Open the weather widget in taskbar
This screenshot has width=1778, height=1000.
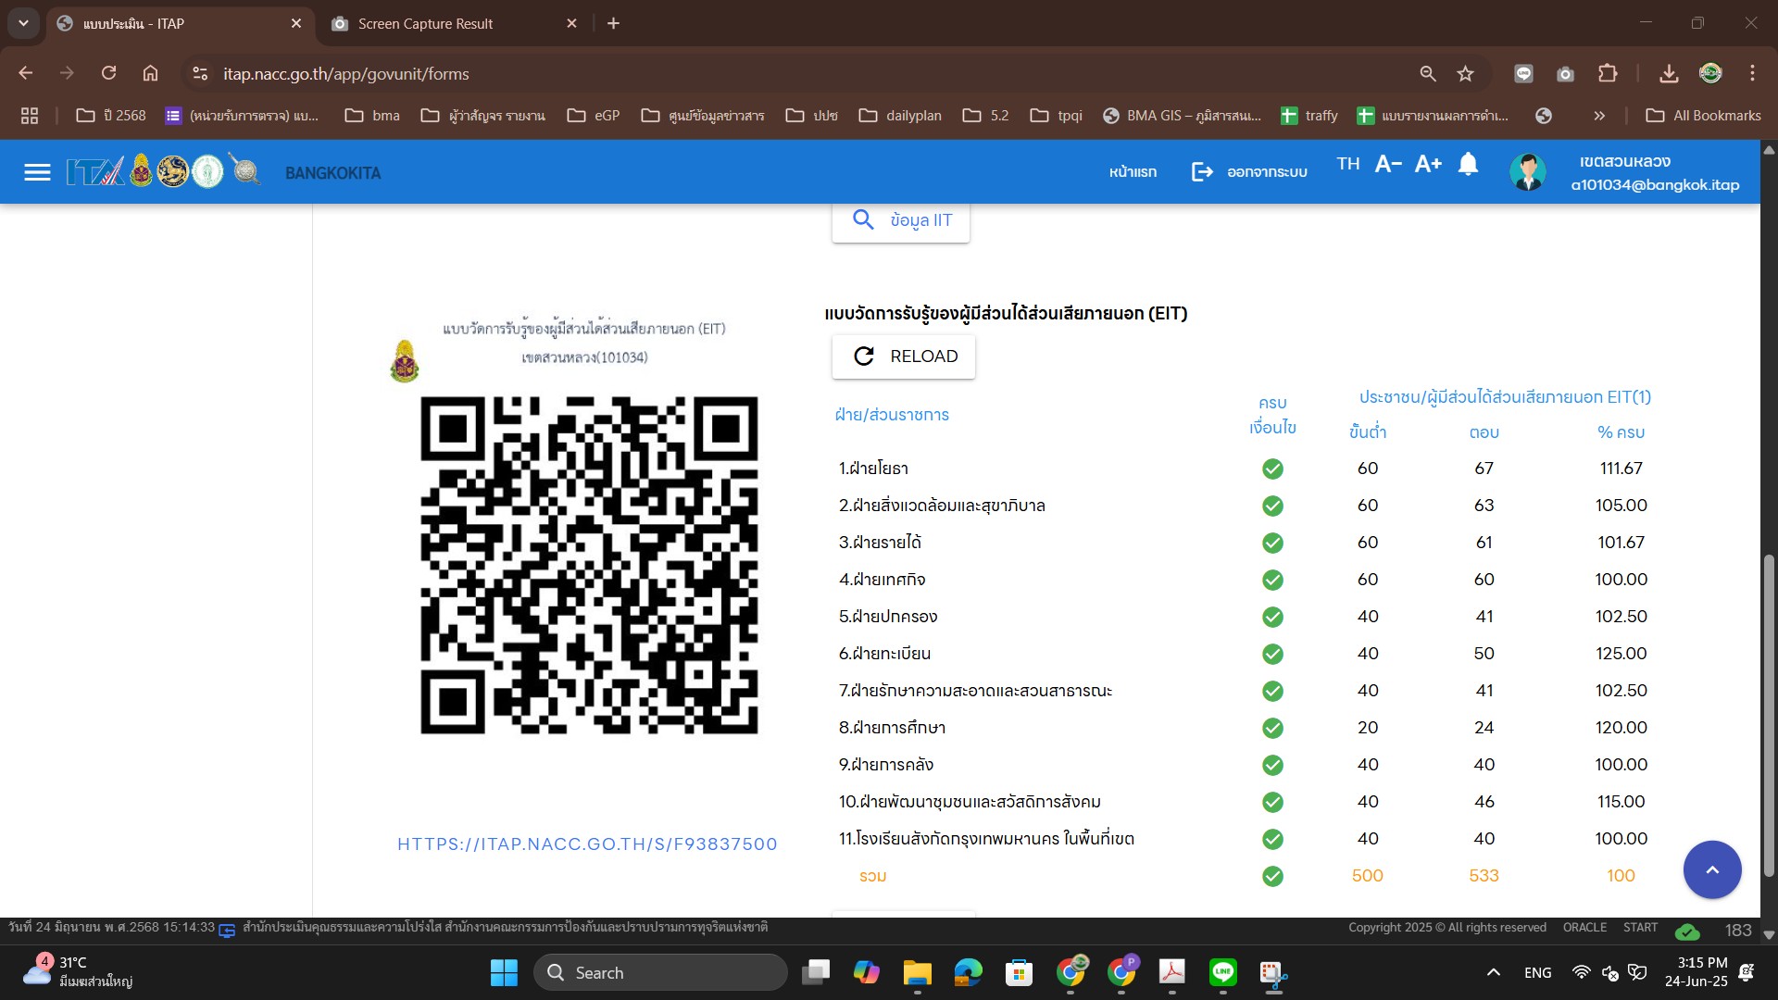78,972
